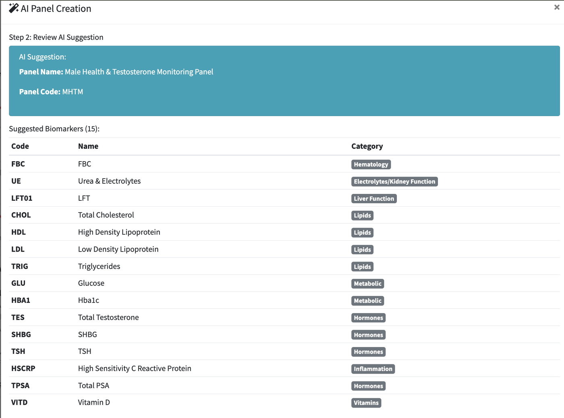Viewport: 564px width, 418px height.
Task: Click the Vitamins category badge
Action: pyautogui.click(x=366, y=403)
